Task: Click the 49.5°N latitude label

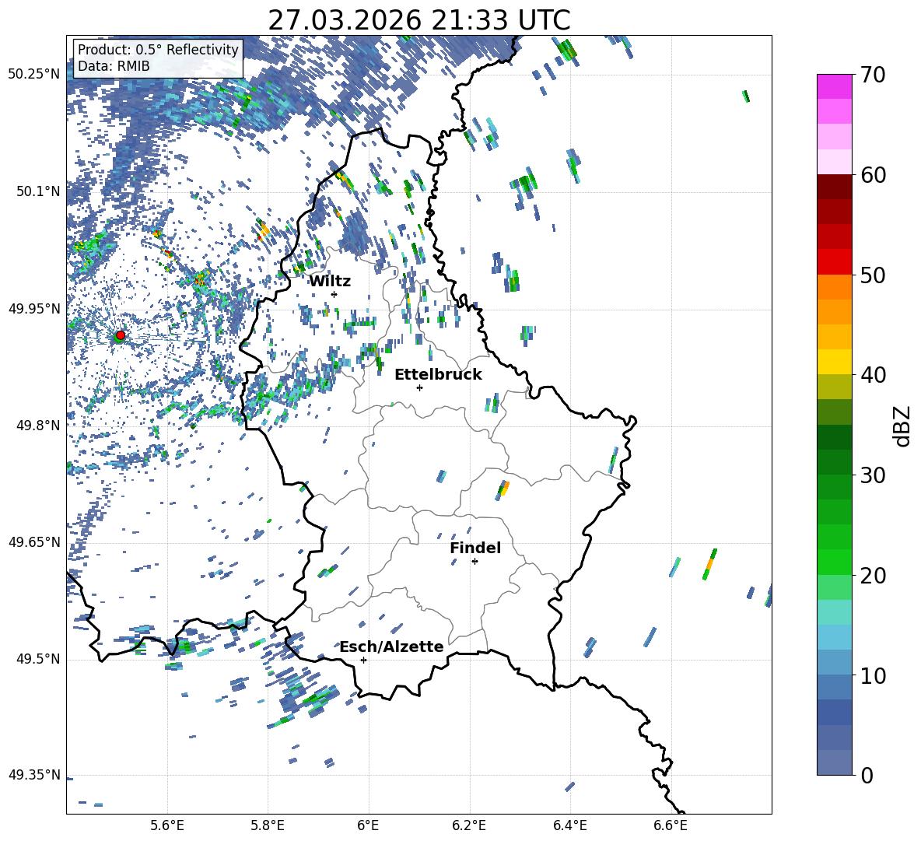Action: click(39, 659)
